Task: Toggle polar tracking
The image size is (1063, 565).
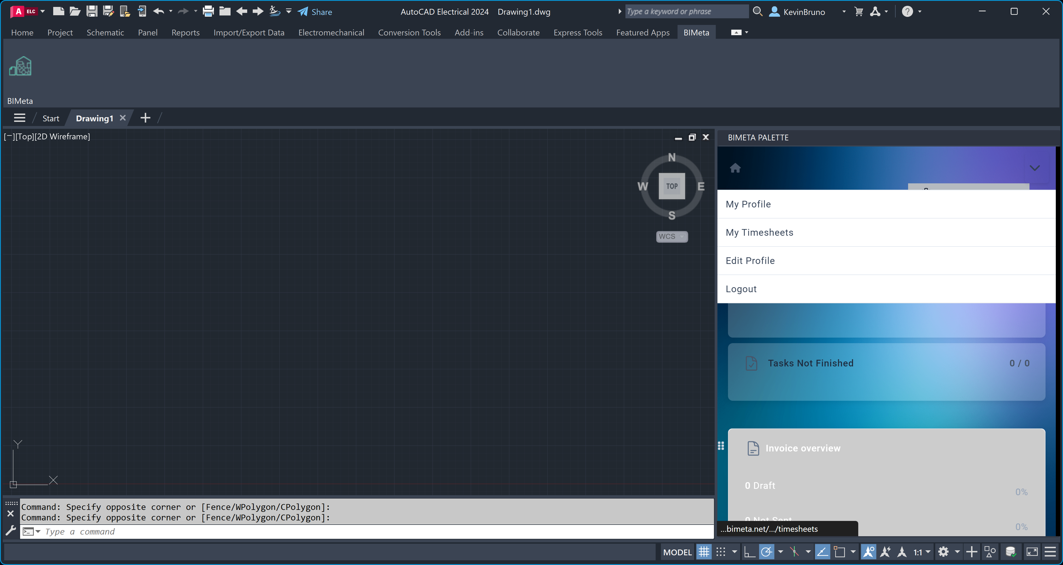Action: click(767, 552)
